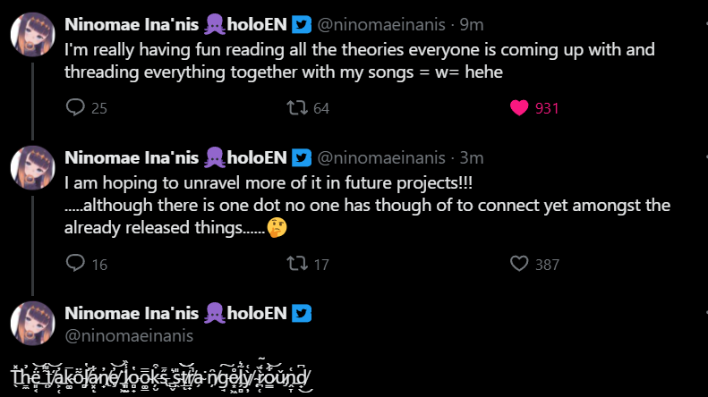Click the verified badge on the bottom tweet

[303, 314]
